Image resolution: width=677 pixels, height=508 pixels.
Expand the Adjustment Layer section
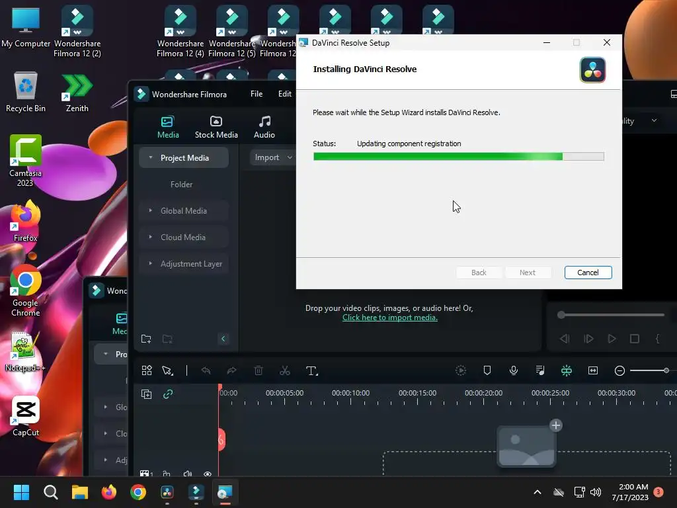click(x=151, y=263)
